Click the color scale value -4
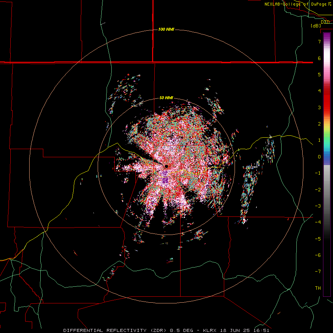Viewport: 333px width, 333px height. pos(318,222)
